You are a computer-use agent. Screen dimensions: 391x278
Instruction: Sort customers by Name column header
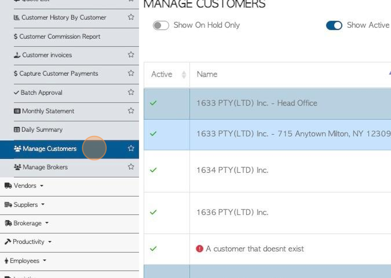[x=207, y=74]
